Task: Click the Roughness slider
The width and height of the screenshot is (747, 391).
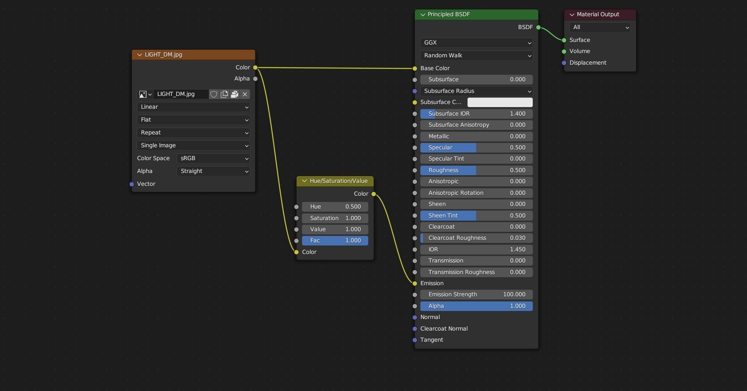Action: [x=476, y=170]
